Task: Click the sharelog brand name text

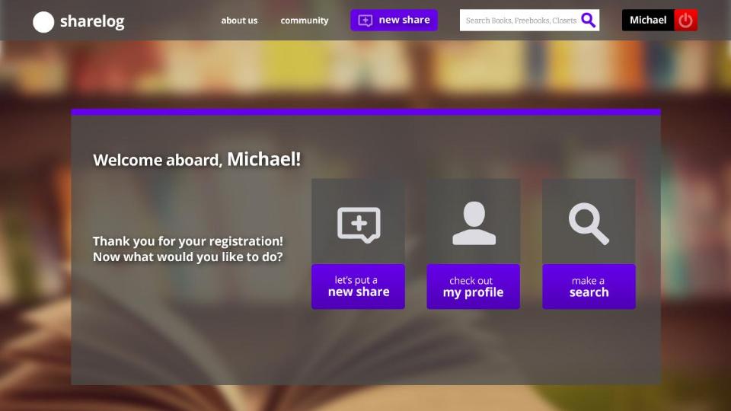Action: pyautogui.click(x=91, y=21)
